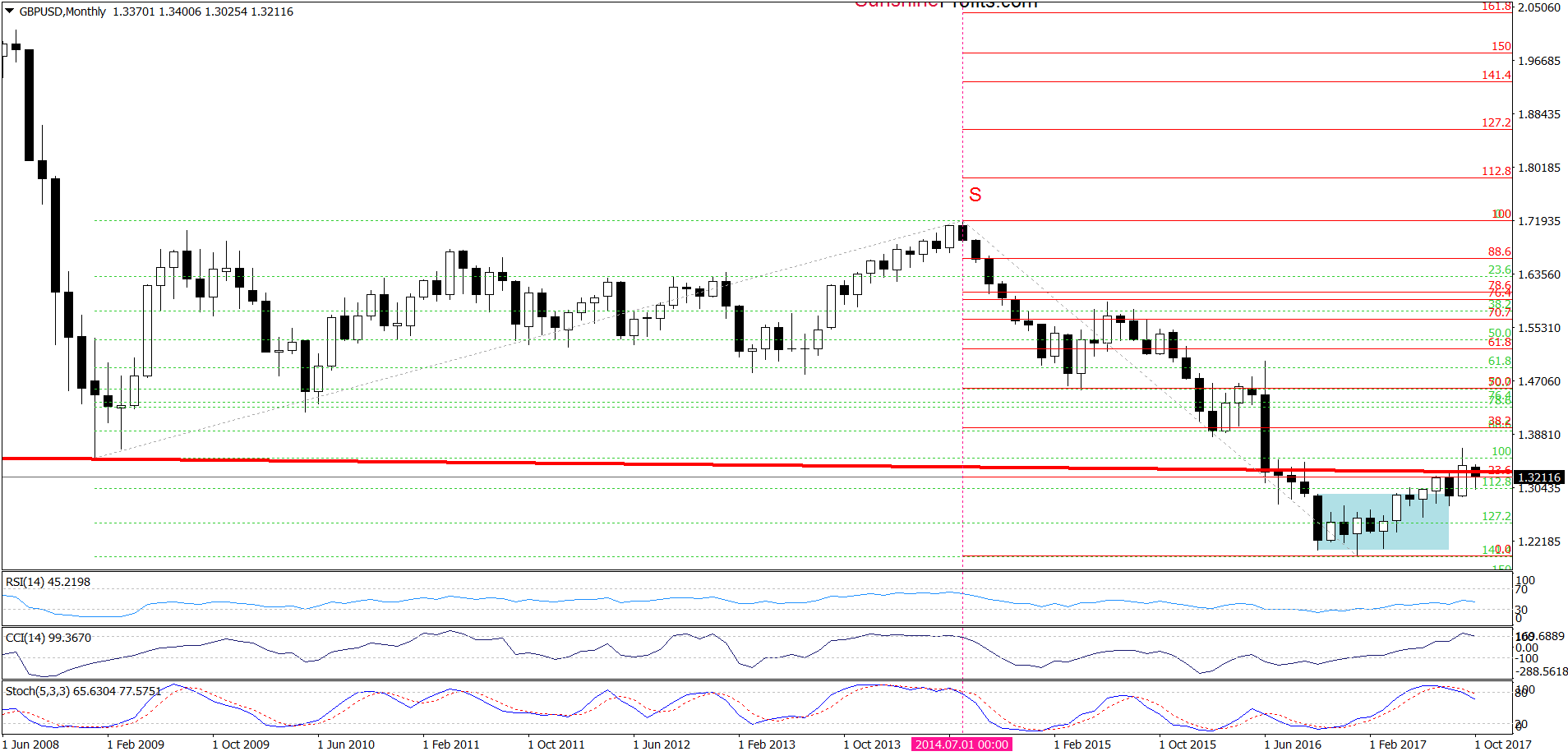Viewport: 1568px width, 756px height.
Task: Click the 88.6 Fibonacci retracement label
Action: (x=1499, y=251)
